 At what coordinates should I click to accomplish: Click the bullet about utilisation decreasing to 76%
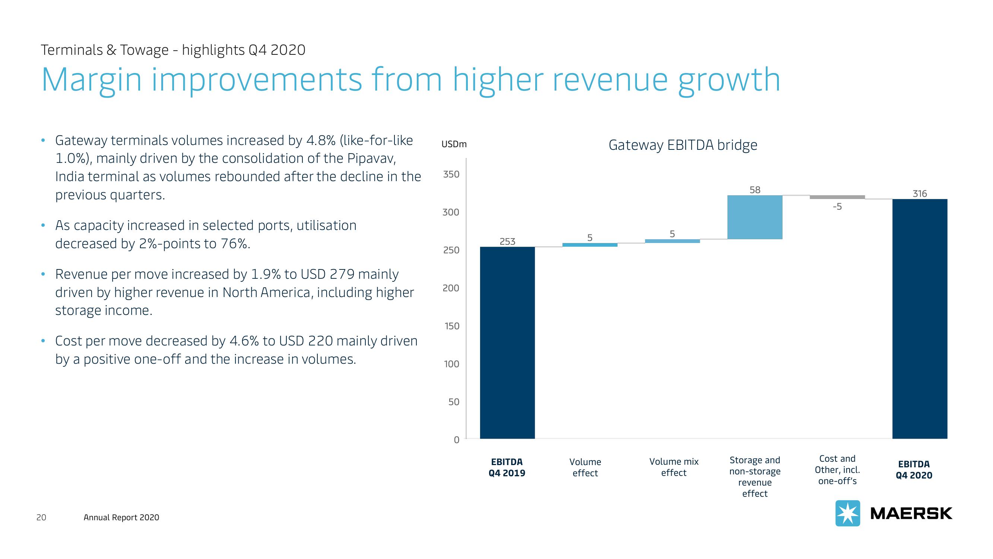click(206, 234)
